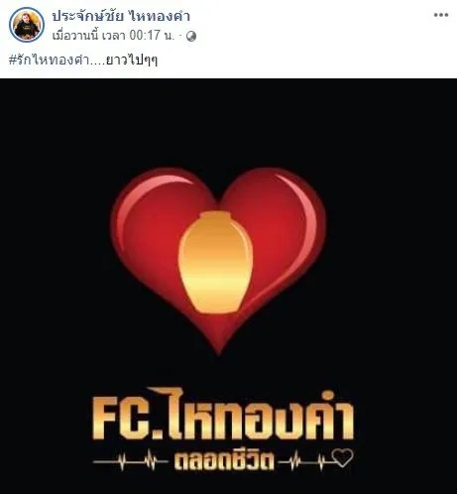Image resolution: width=457 pixels, height=494 pixels.
Task: Click the heartbeat line left of ตลอดชีวิต
Action: 130,460
